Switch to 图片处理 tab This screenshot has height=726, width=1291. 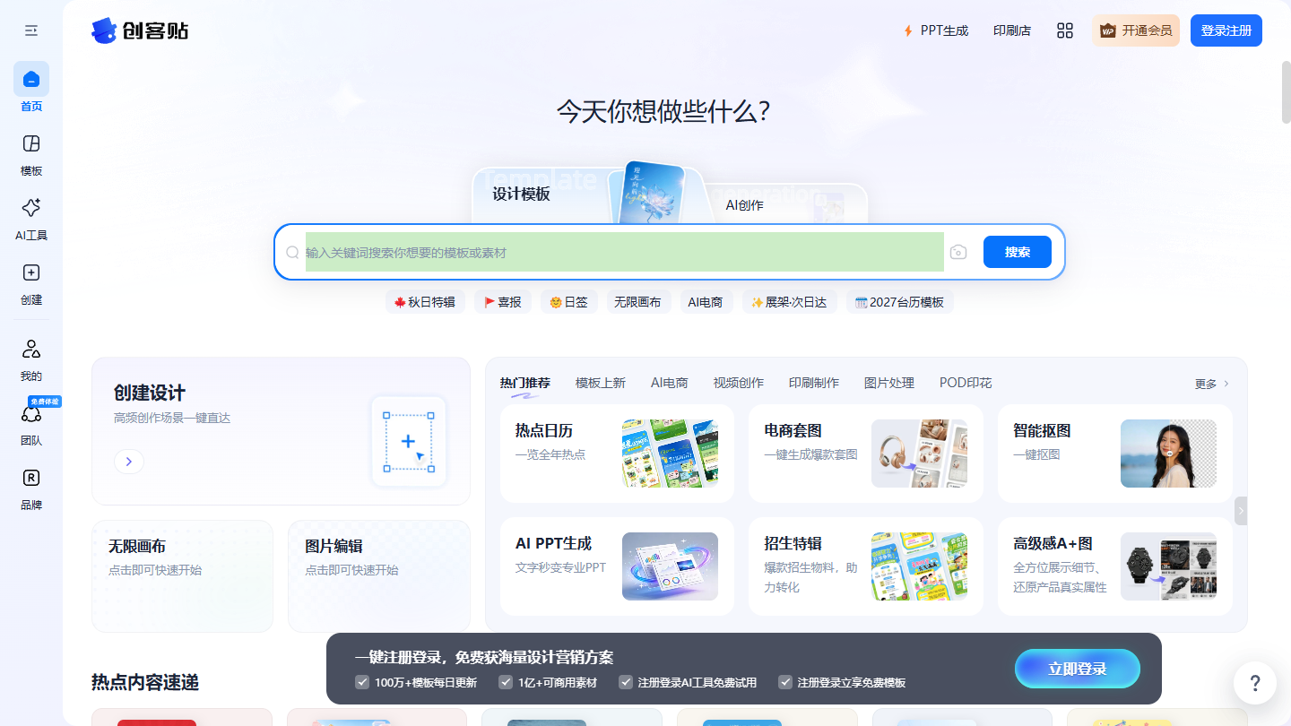click(889, 383)
